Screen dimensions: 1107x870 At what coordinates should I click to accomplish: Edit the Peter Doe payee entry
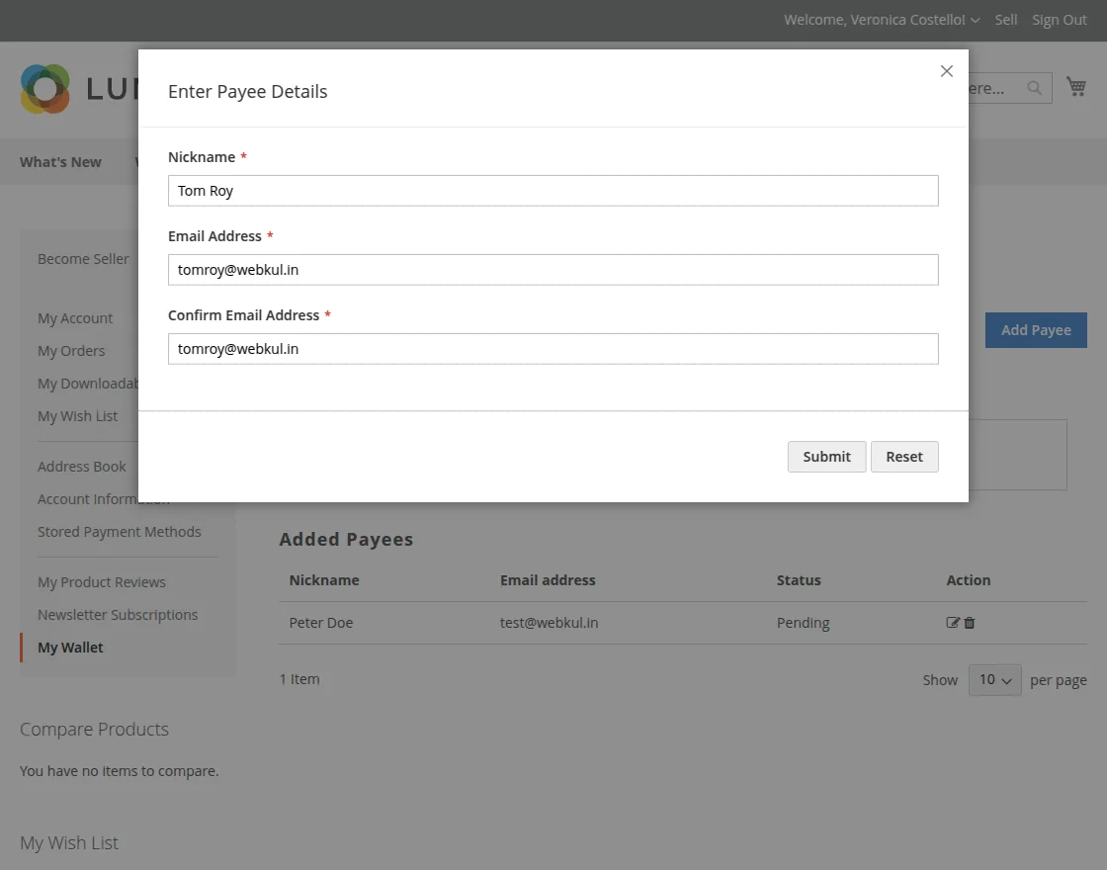coord(951,622)
